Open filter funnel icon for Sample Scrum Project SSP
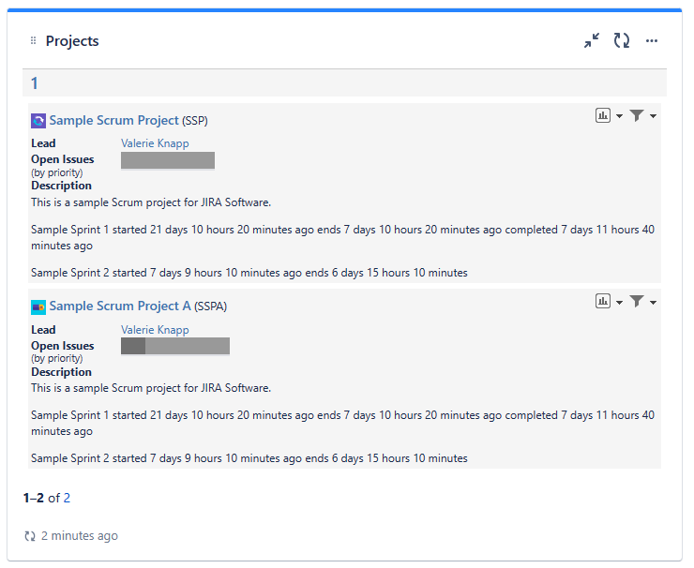 637,115
